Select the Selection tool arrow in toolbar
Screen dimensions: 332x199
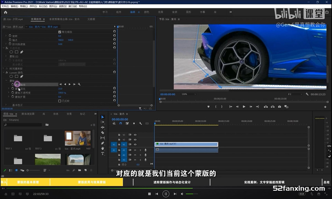tap(102, 117)
